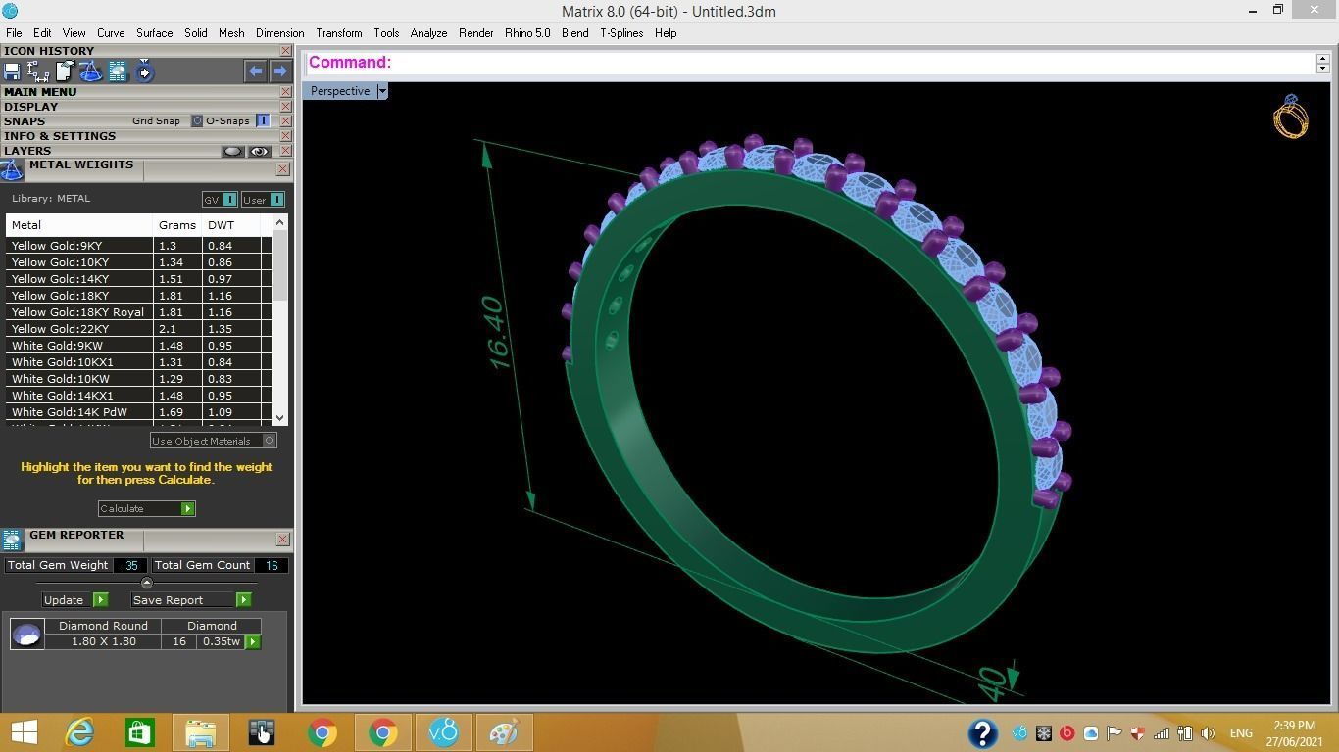Click the Total Gem Weight value field
Image resolution: width=1339 pixels, height=752 pixels.
129,565
